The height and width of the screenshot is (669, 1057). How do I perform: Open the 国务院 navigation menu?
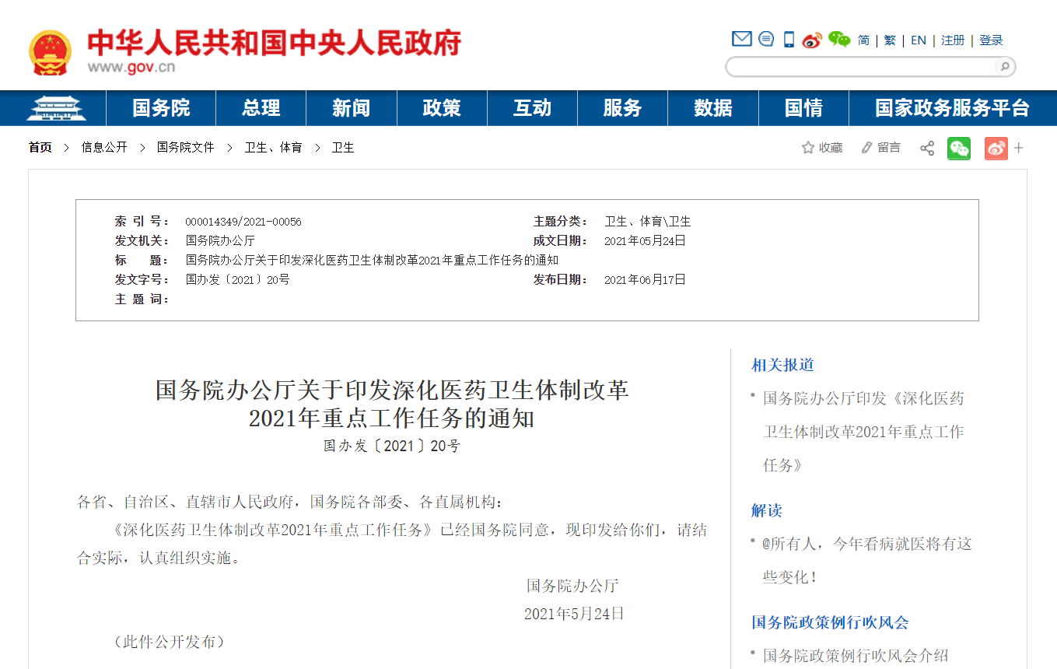coord(161,108)
